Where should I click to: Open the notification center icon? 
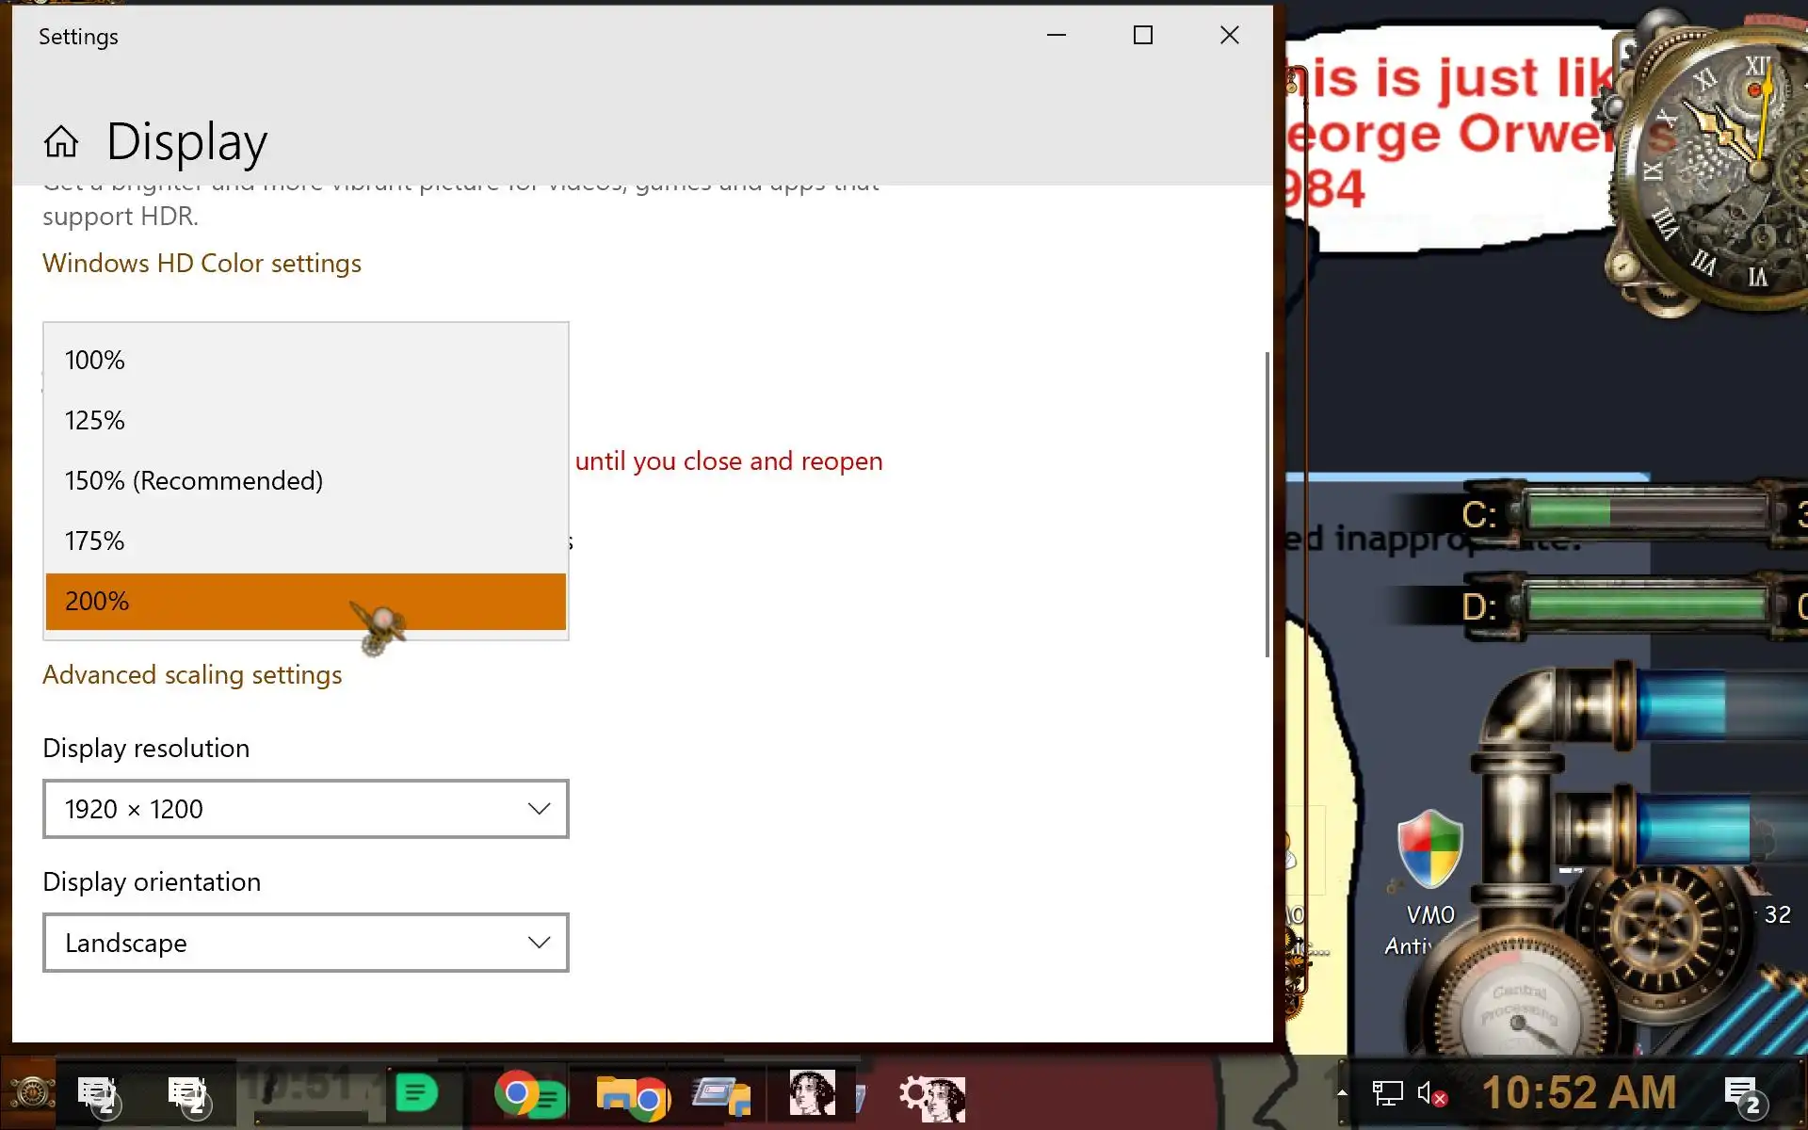[1741, 1094]
